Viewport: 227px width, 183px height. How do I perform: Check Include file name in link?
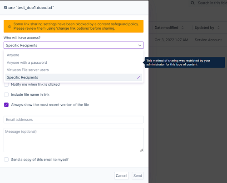[x=6, y=94]
